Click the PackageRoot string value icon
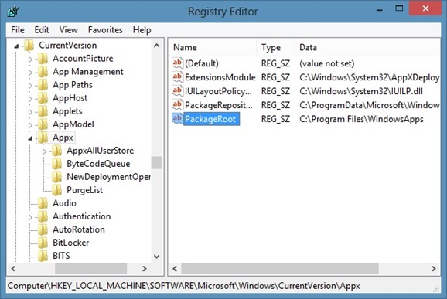Image resolution: width=447 pixels, height=299 pixels. tap(177, 118)
